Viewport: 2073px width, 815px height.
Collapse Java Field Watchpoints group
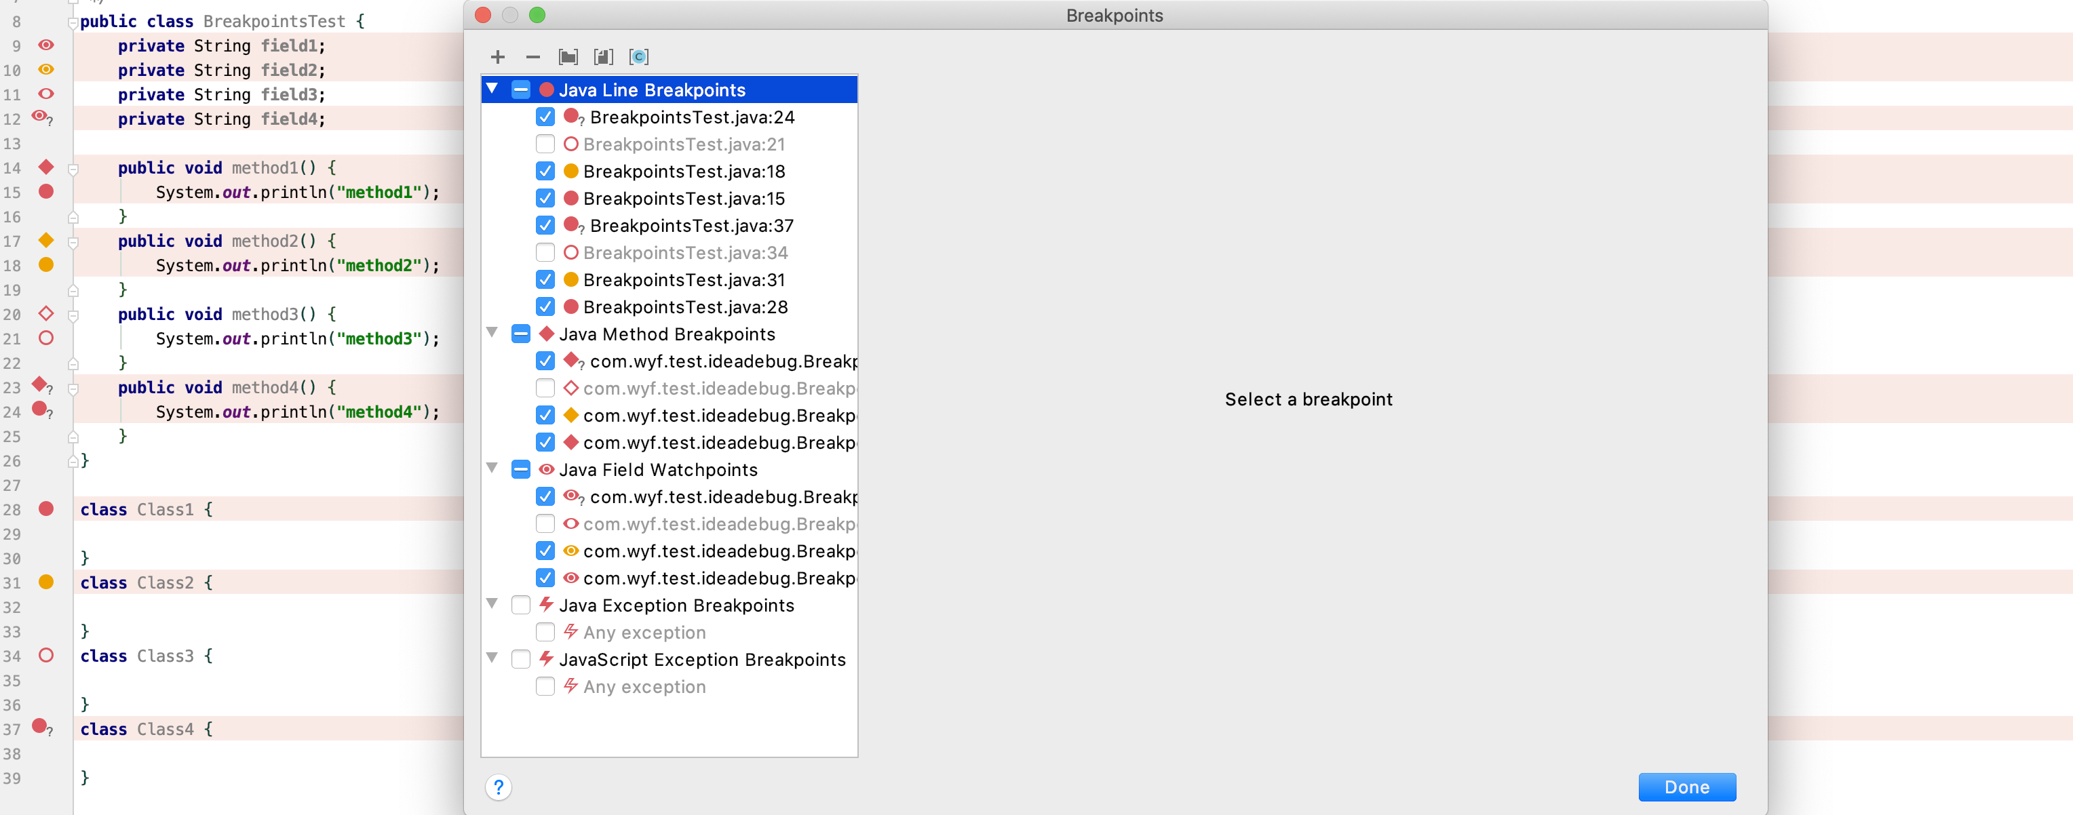coord(492,467)
